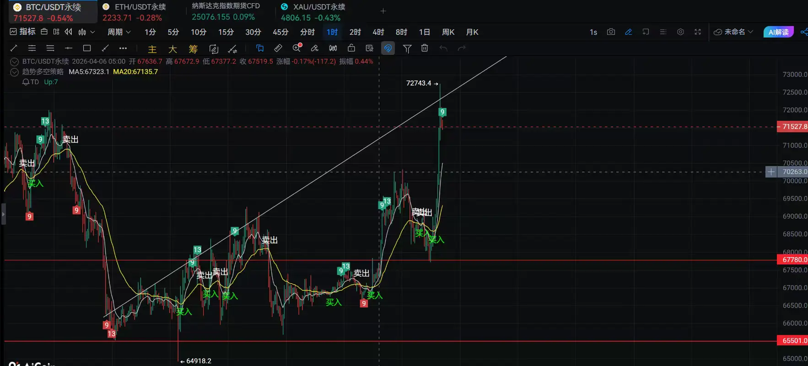The width and height of the screenshot is (808, 366).
Task: Select the 月K timeframe
Action: (x=472, y=32)
